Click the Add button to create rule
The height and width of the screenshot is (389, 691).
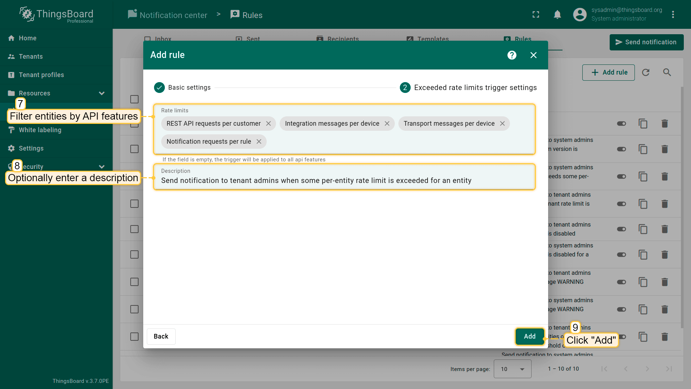(x=529, y=336)
